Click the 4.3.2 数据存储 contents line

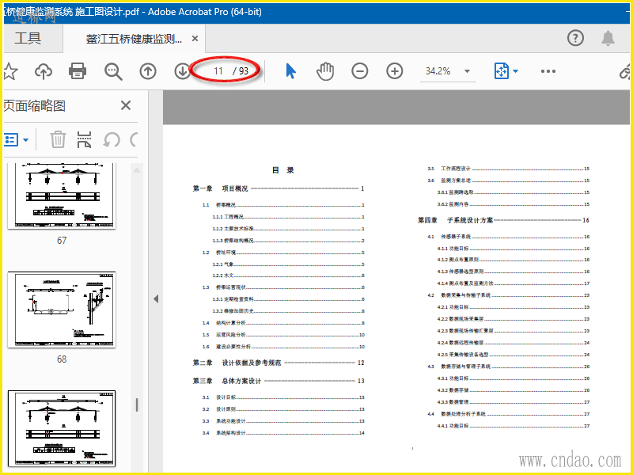[514, 390]
